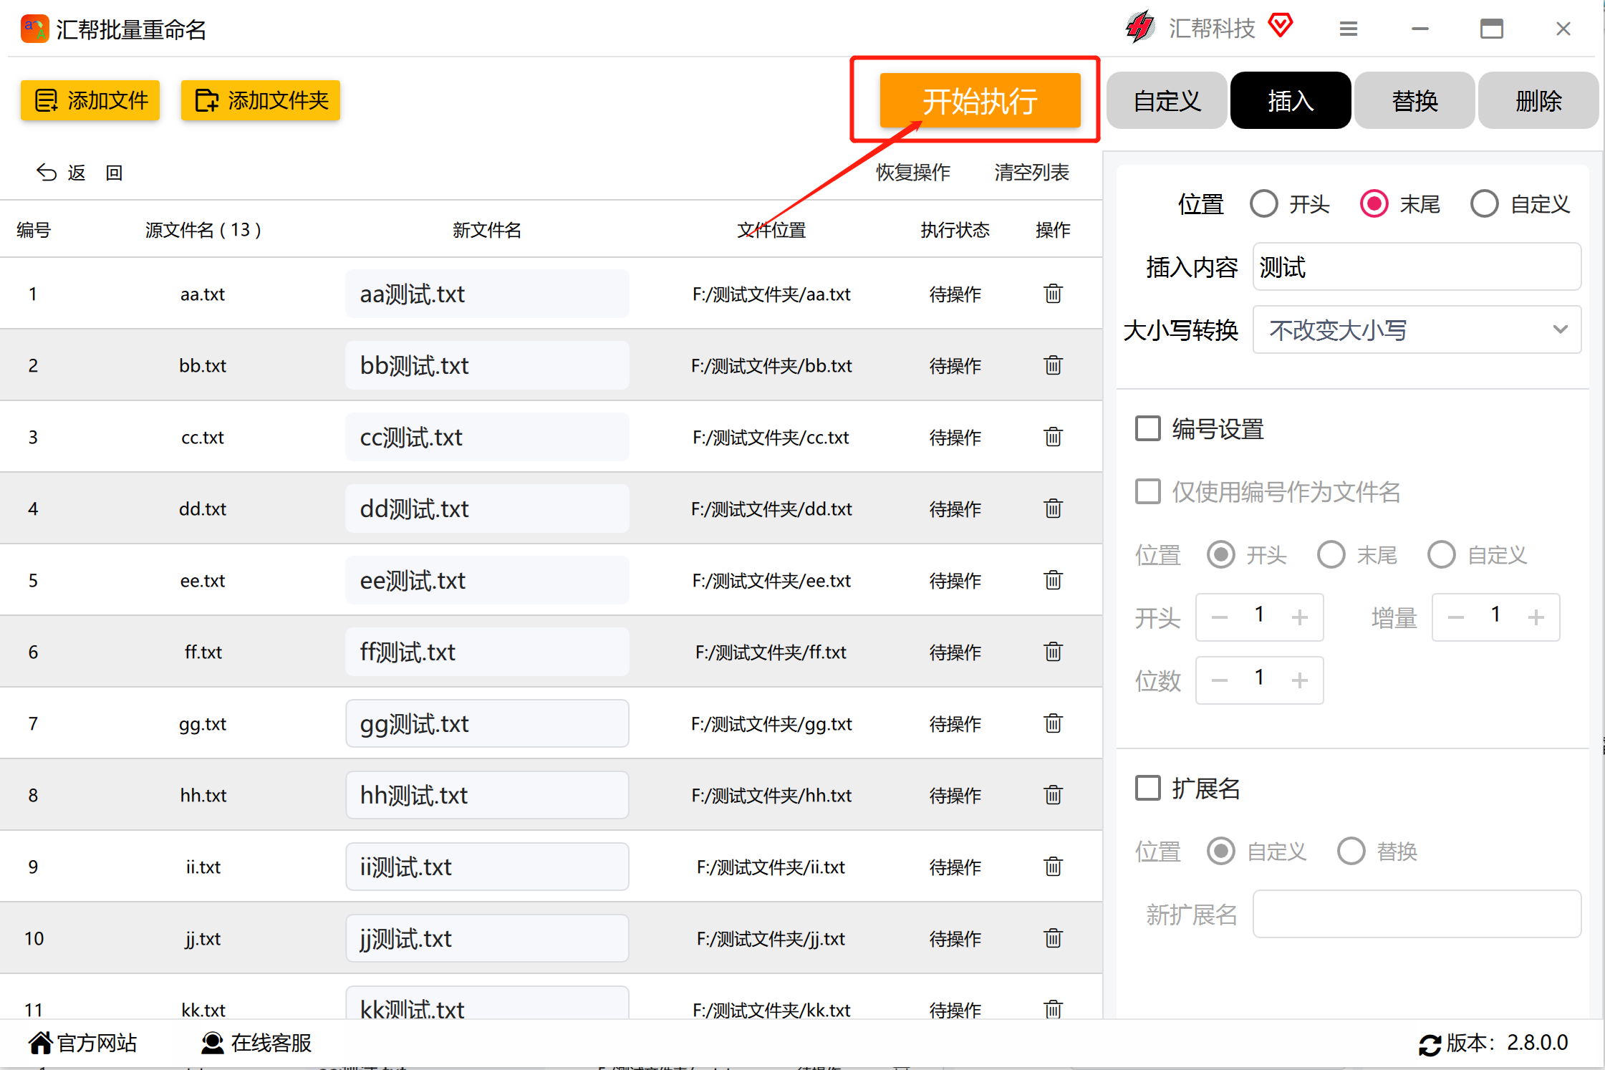Click the 汇帮批量重命名 app icon
The image size is (1605, 1070).
coord(35,29)
